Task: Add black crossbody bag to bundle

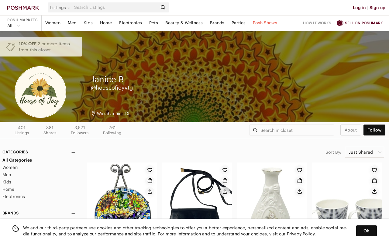Action: (225, 181)
